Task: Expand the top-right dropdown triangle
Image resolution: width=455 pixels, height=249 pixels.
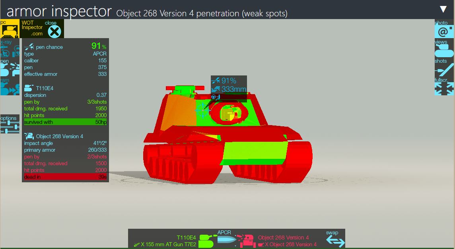Action: coord(443,9)
